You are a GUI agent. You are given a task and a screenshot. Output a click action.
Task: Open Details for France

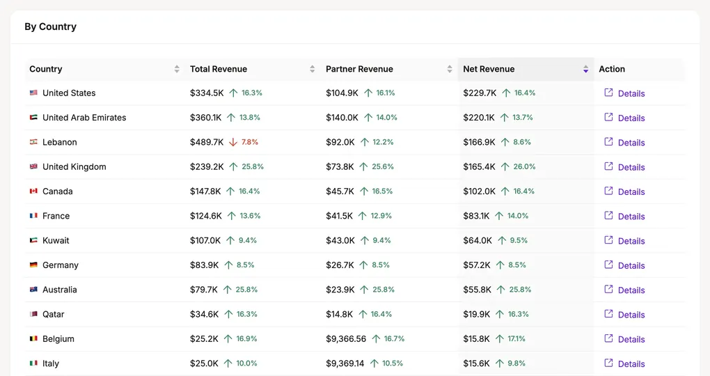[631, 216]
